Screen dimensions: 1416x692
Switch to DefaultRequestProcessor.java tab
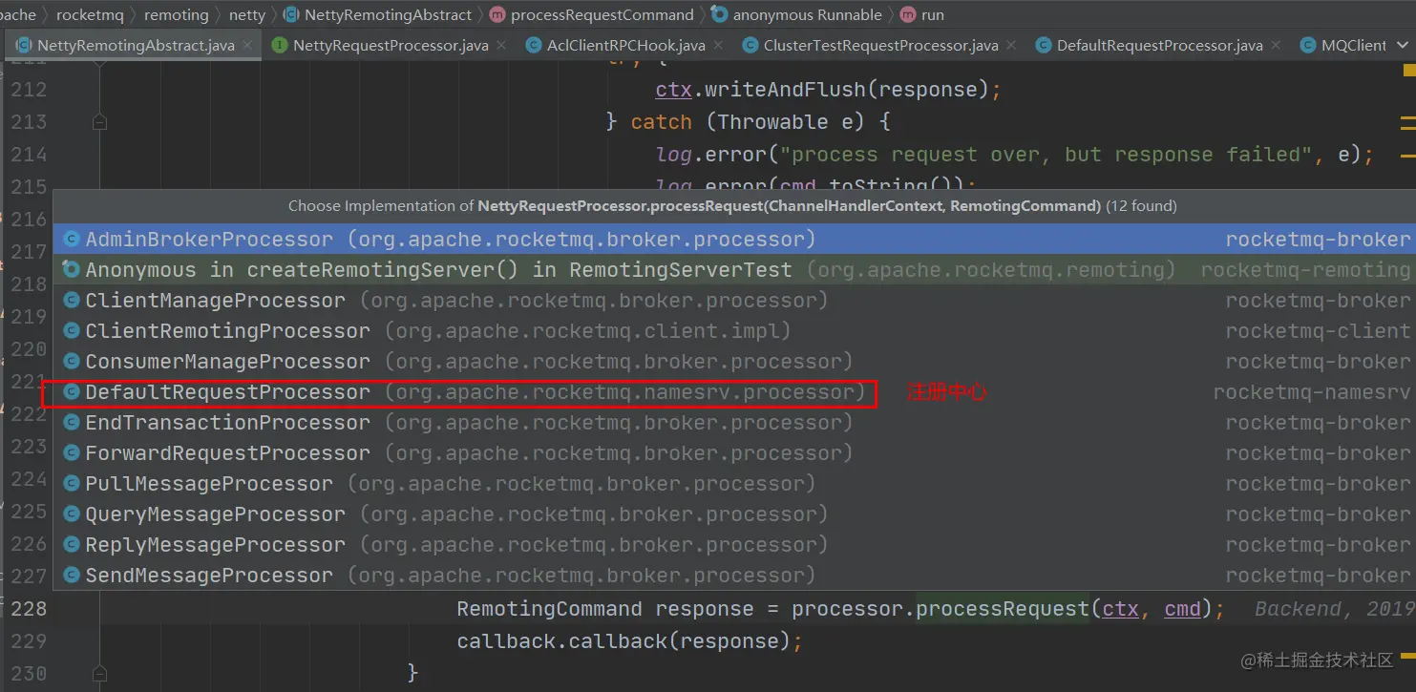click(x=1159, y=45)
